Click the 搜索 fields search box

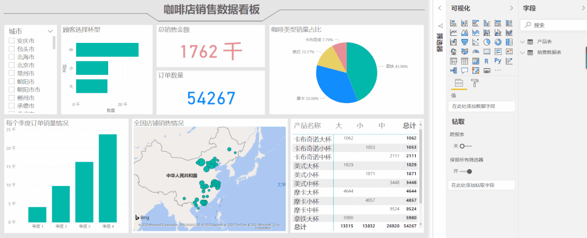[554, 25]
